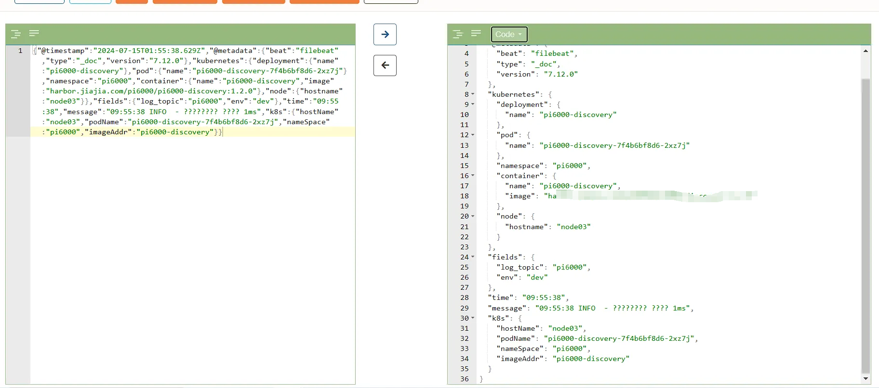Copy right JSON to left panel
This screenshot has height=388, width=879.
[385, 65]
